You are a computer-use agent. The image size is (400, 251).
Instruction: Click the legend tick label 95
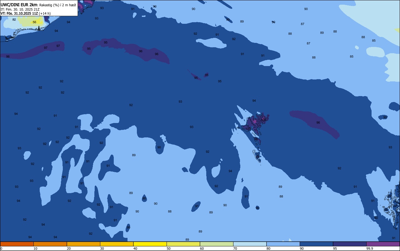point(335,248)
